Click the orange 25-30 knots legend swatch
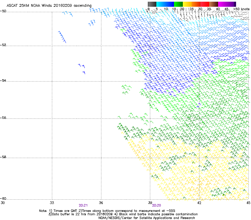 [x=196, y=4]
